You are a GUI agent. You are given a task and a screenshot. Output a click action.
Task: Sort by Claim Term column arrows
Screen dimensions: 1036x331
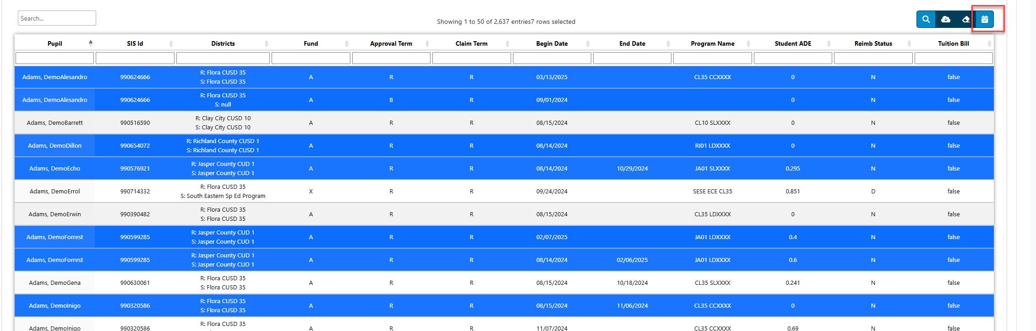(507, 43)
